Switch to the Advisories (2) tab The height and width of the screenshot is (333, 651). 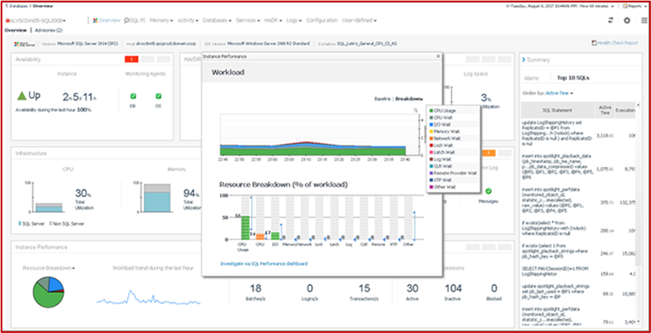point(49,30)
